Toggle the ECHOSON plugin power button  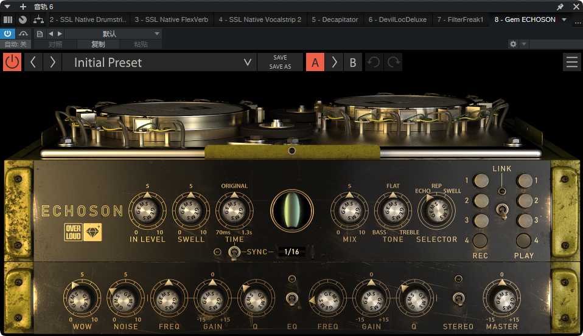click(x=12, y=62)
